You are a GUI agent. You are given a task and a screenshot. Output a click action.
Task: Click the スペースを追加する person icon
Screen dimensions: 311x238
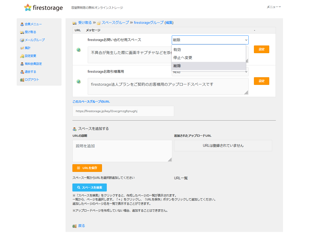(74, 129)
